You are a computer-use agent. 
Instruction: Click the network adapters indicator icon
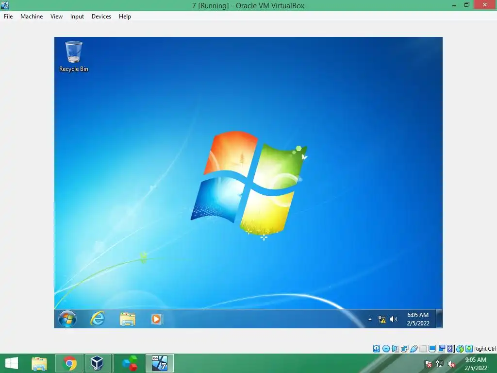click(x=404, y=349)
